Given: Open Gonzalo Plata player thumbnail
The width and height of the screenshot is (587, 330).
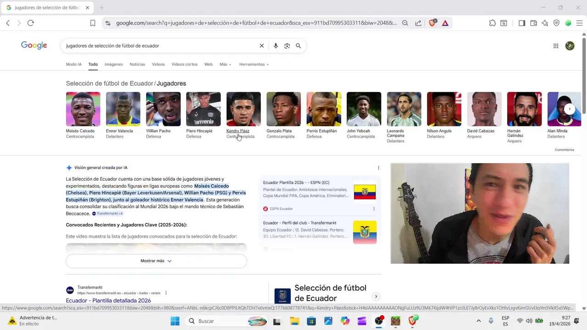Looking at the screenshot, I should click(x=283, y=109).
